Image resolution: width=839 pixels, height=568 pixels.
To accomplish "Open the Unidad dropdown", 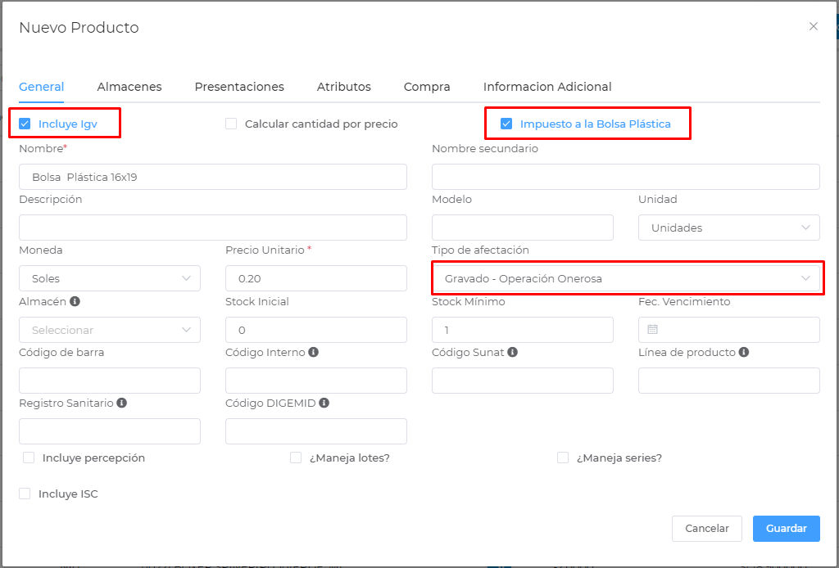I will click(x=728, y=228).
